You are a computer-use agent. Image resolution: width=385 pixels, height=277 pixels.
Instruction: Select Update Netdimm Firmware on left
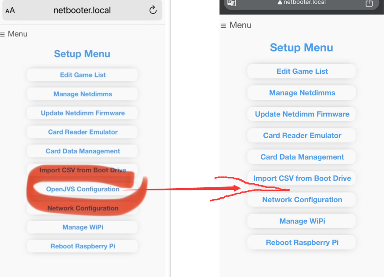click(82, 113)
